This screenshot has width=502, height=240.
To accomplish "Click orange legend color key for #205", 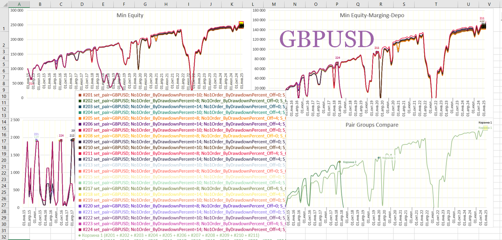I will click(x=80, y=118).
